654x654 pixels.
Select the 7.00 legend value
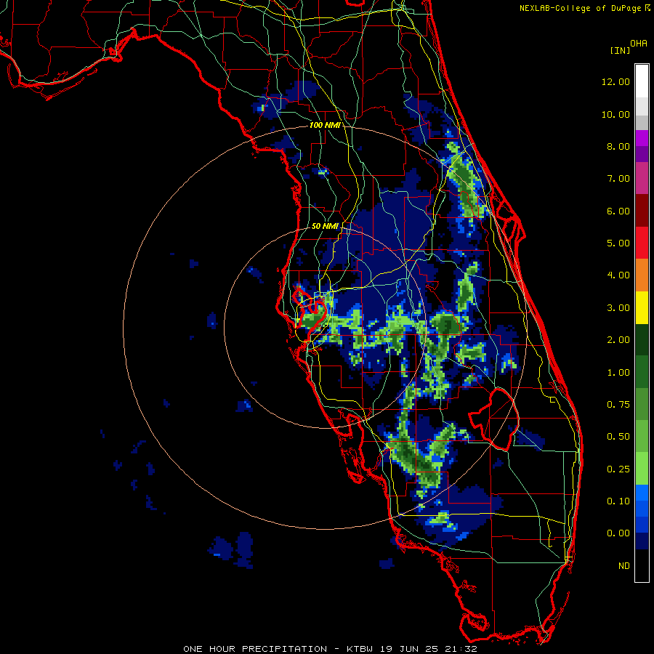(618, 179)
